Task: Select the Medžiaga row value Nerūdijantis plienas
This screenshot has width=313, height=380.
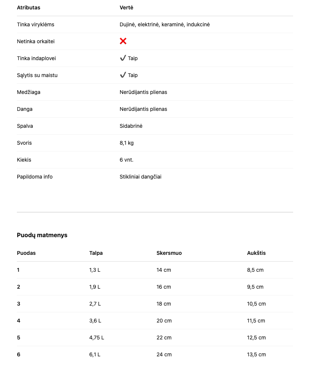Action: [143, 92]
